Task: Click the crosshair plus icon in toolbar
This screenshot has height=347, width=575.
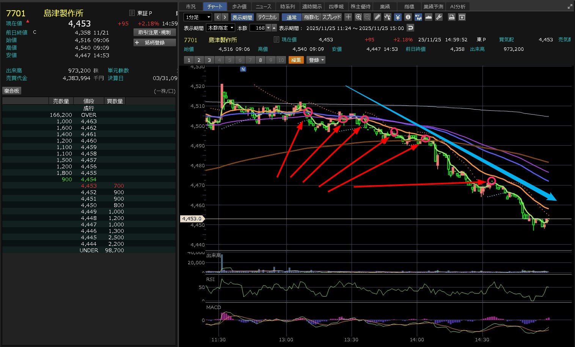Action: point(348,17)
